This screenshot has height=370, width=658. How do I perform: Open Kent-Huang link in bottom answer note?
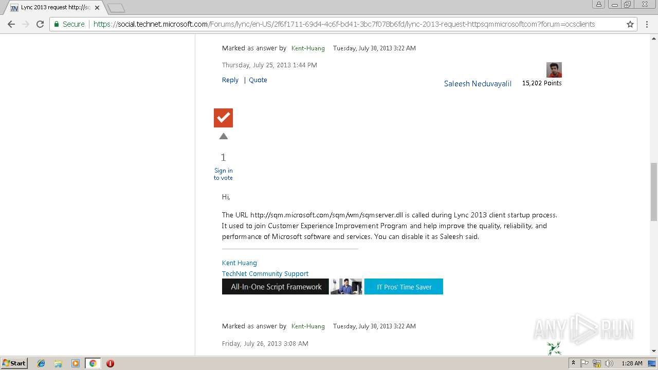[308, 326]
